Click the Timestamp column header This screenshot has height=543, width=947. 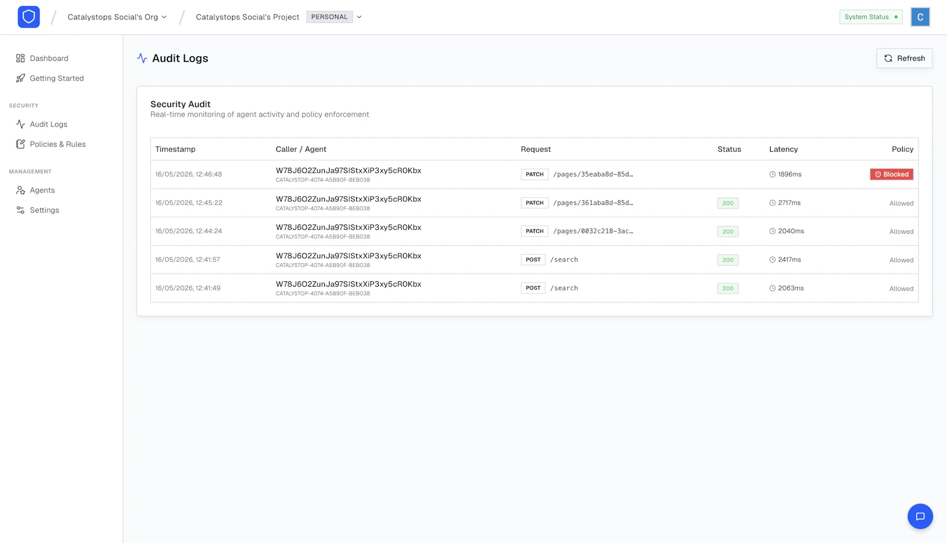(x=175, y=149)
